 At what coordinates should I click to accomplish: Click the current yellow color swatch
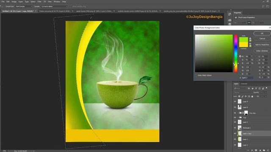pyautogui.click(x=243, y=45)
